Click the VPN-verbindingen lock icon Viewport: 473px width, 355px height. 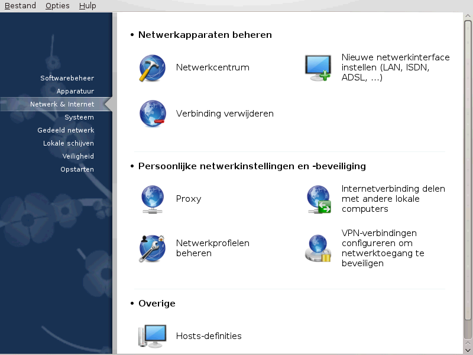pos(318,248)
